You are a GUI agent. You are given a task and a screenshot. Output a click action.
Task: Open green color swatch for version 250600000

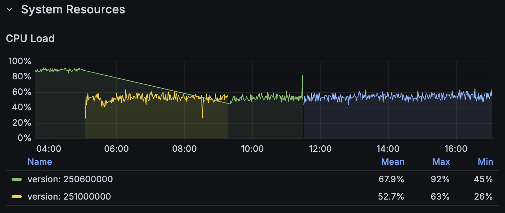click(x=17, y=179)
